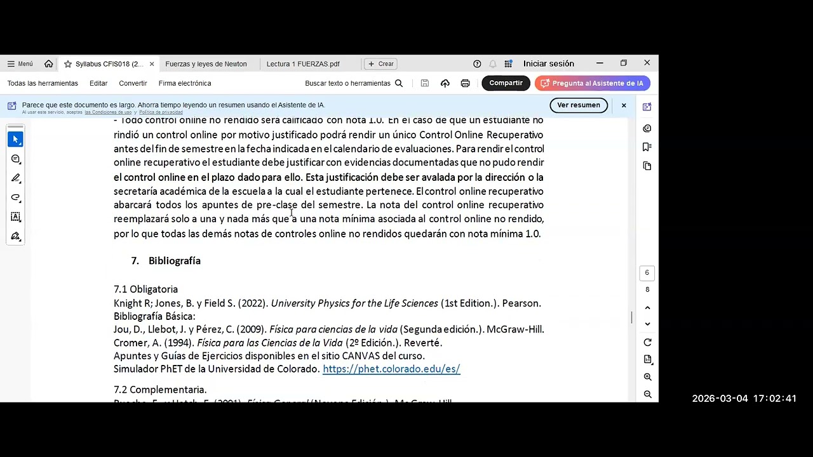Switch to Lectura 1 FUERZAS.pdf tab

[x=303, y=64]
